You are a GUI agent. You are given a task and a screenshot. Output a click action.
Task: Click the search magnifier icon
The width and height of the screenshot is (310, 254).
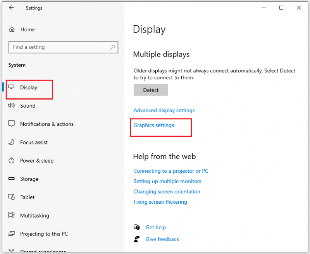point(113,47)
